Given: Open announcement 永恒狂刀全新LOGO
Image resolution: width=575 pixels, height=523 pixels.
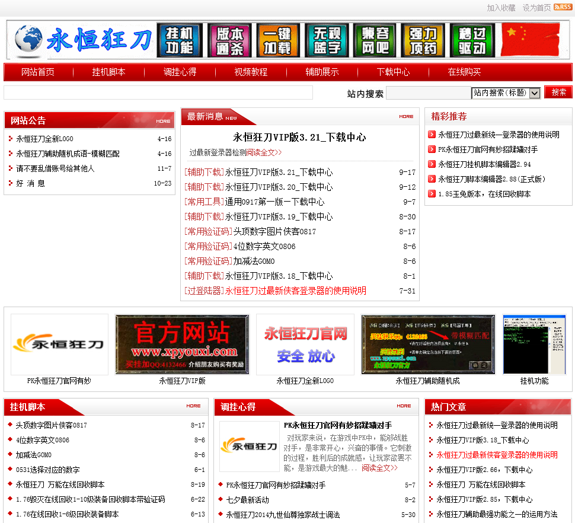Looking at the screenshot, I should 44,139.
